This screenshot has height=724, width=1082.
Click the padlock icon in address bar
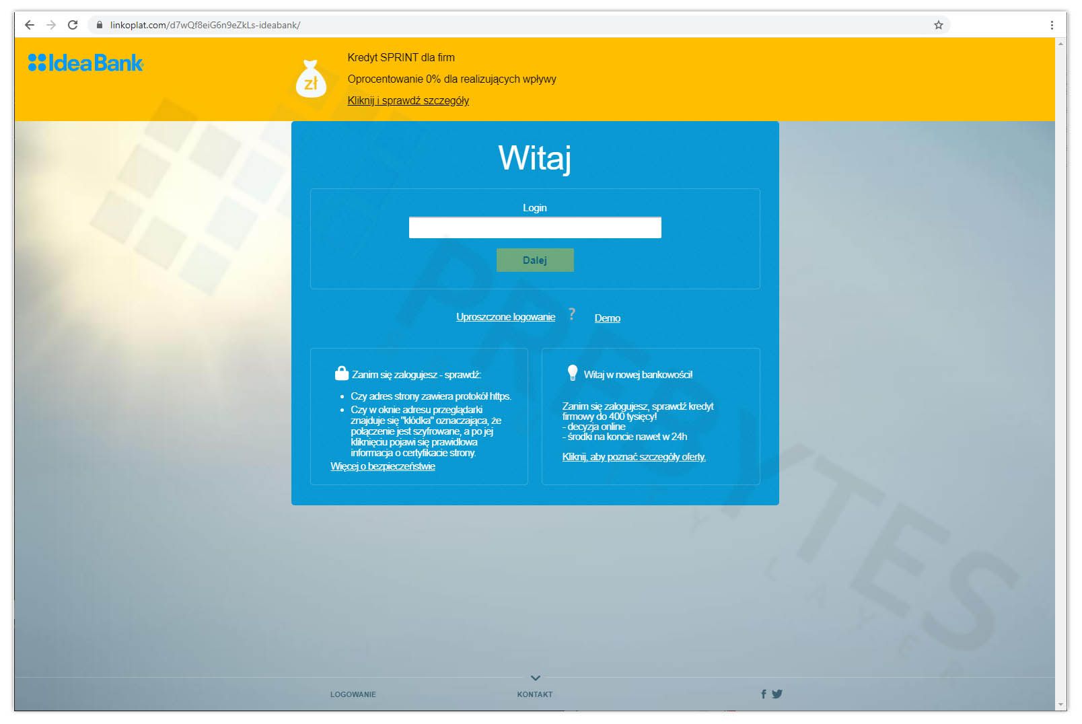click(100, 25)
